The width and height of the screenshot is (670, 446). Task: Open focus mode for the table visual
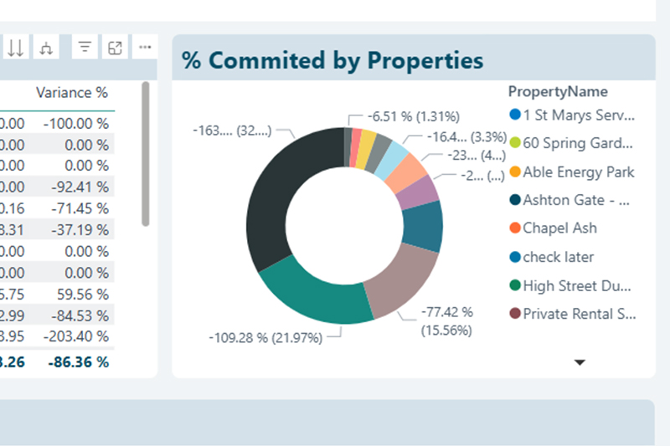115,48
